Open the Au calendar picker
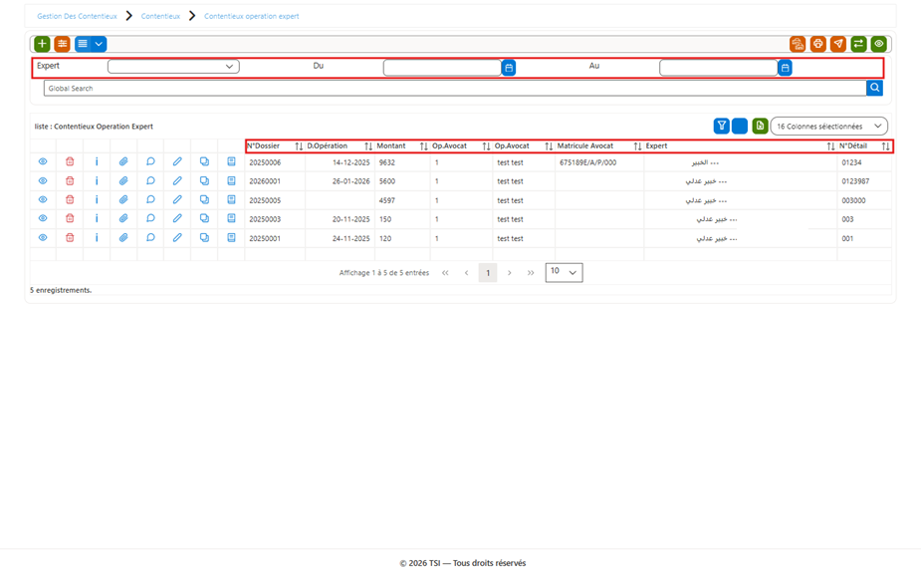 click(785, 68)
